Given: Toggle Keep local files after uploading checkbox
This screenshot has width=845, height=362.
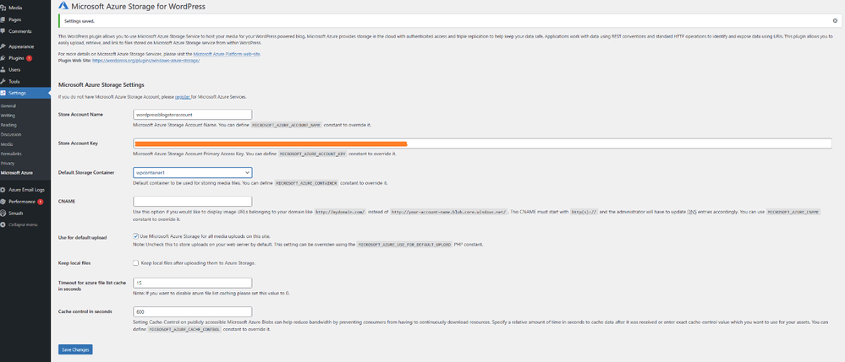Looking at the screenshot, I should coord(135,263).
